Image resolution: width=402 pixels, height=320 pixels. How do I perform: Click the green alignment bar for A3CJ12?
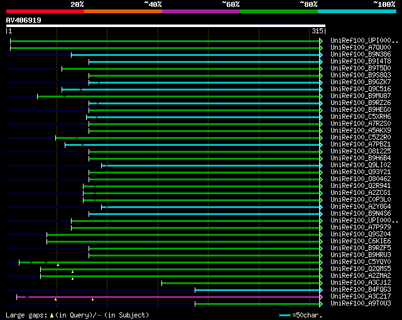[x=241, y=283]
